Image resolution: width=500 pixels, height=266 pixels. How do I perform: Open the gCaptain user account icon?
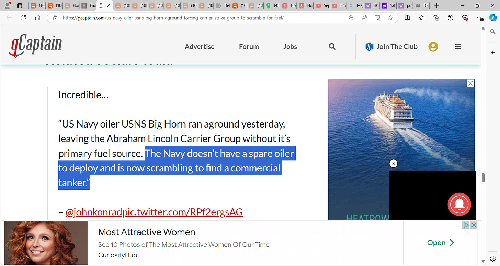(x=433, y=47)
